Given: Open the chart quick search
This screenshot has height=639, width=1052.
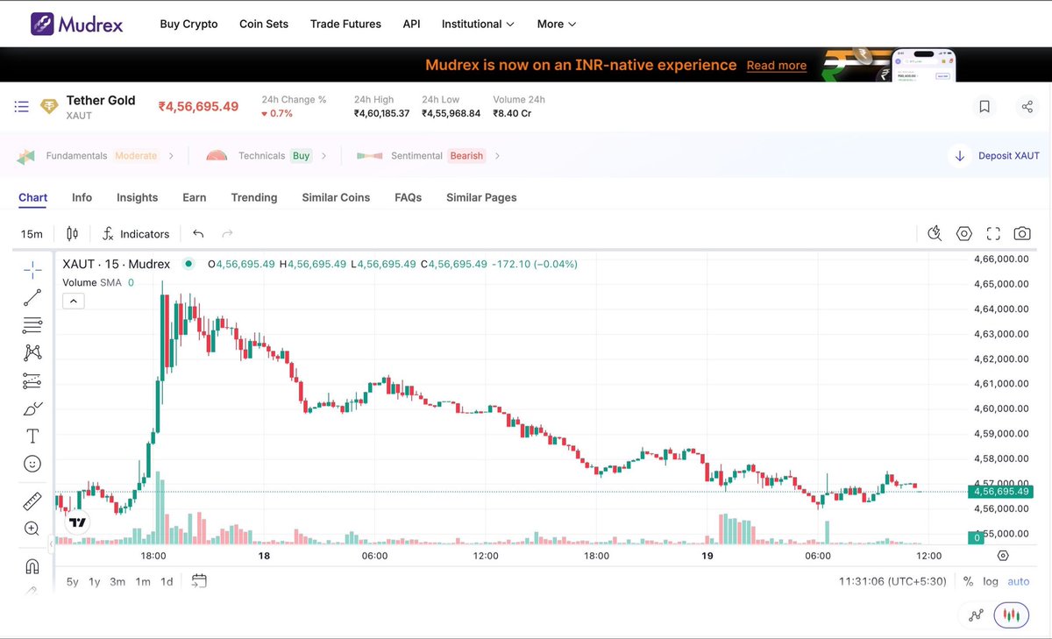Looking at the screenshot, I should (935, 233).
